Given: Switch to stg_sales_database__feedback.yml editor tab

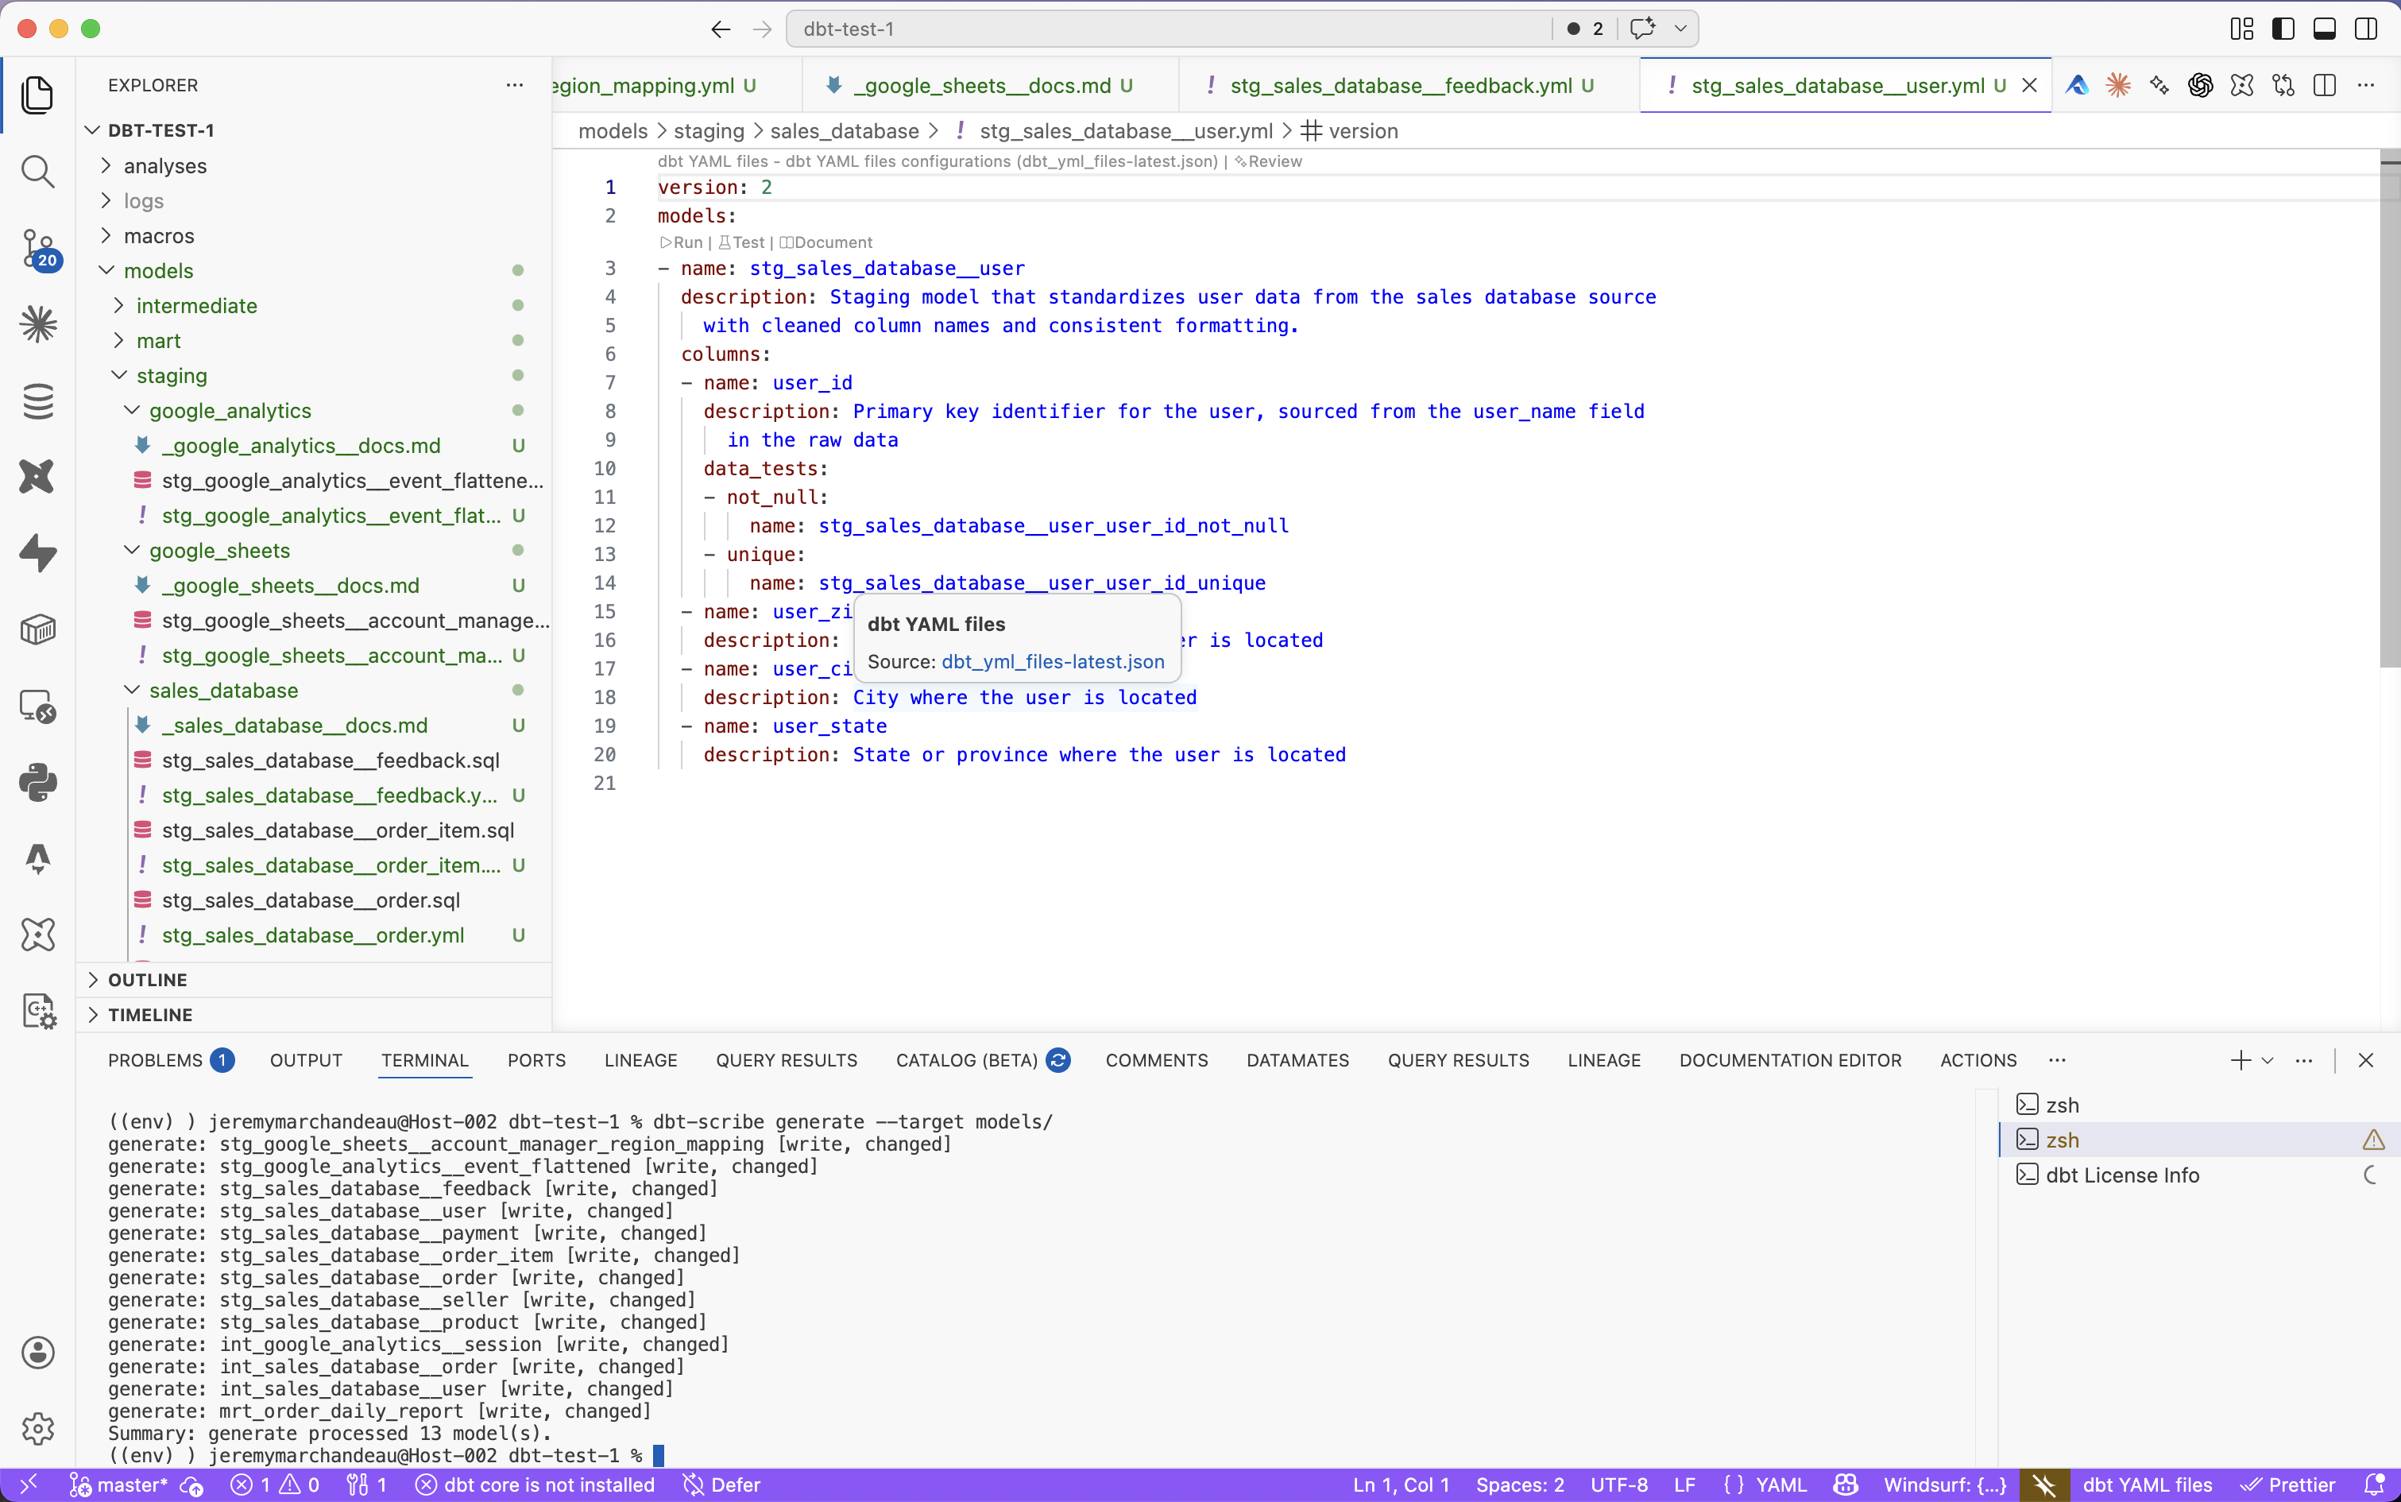Looking at the screenshot, I should (1409, 86).
